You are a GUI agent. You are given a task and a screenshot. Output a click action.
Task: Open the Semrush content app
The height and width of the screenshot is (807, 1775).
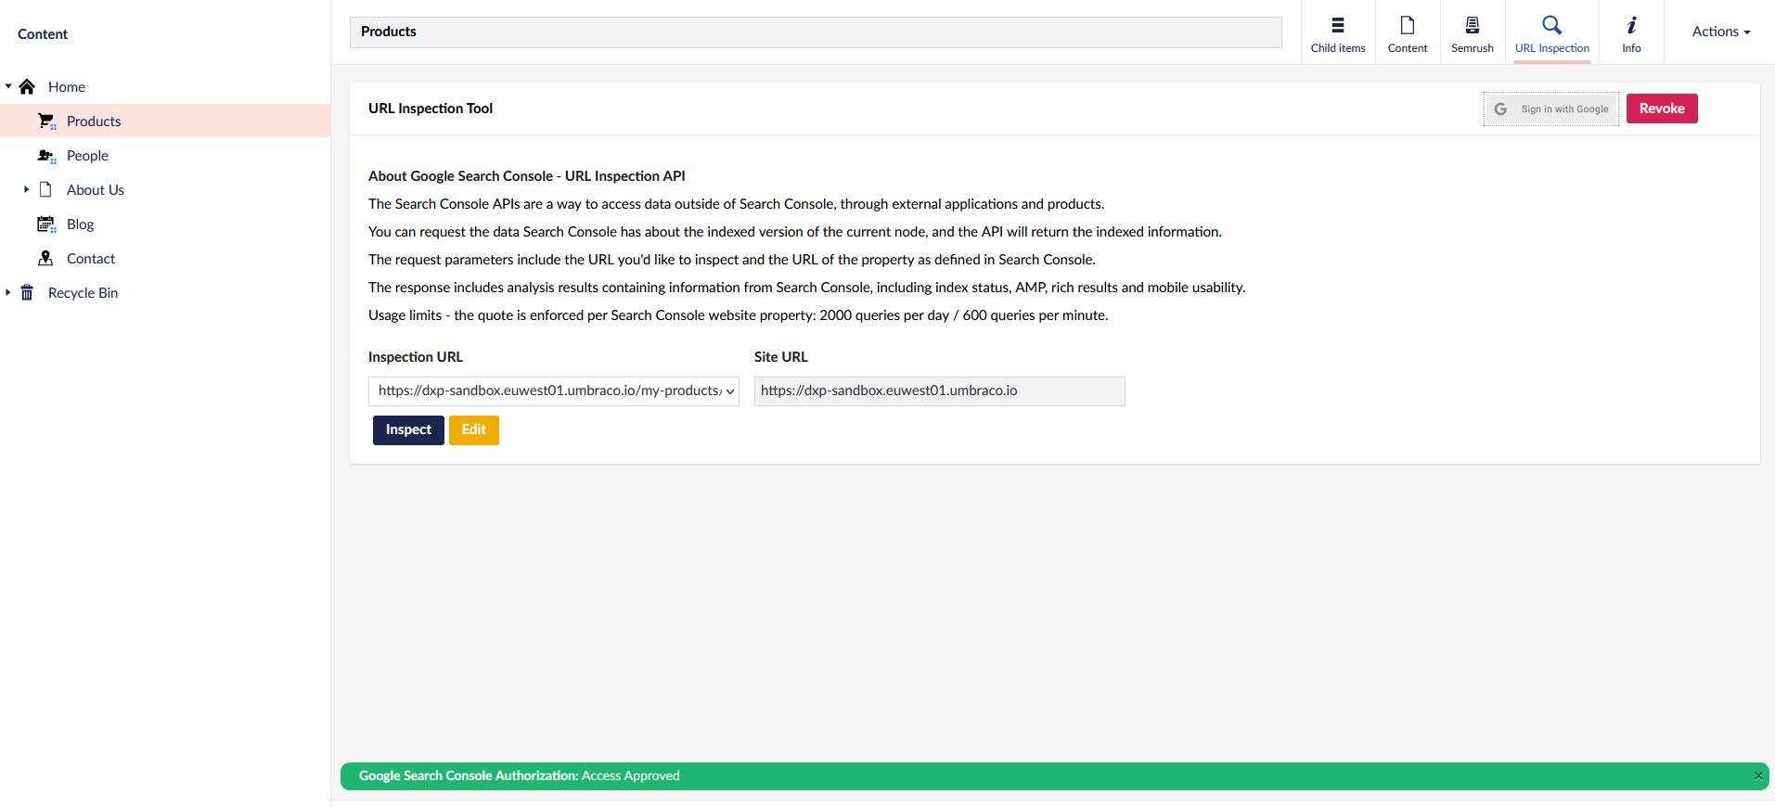click(1472, 33)
